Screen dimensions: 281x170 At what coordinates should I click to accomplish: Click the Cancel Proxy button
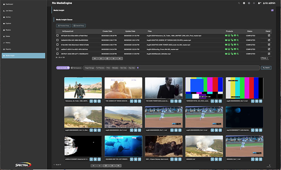(79, 26)
